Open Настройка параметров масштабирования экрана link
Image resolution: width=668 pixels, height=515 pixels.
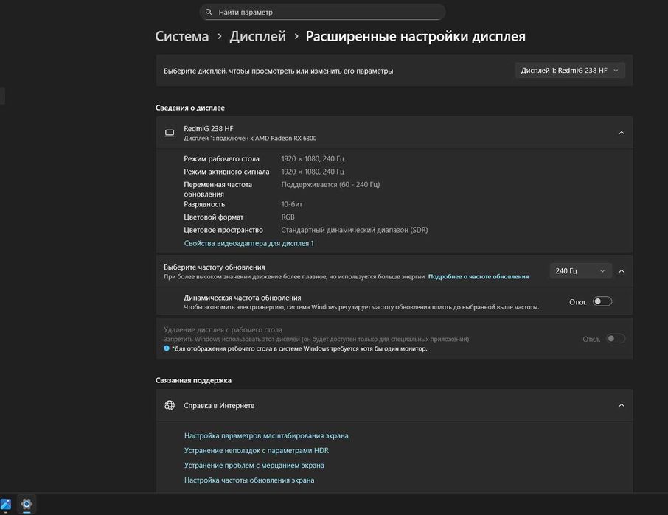[x=266, y=436]
